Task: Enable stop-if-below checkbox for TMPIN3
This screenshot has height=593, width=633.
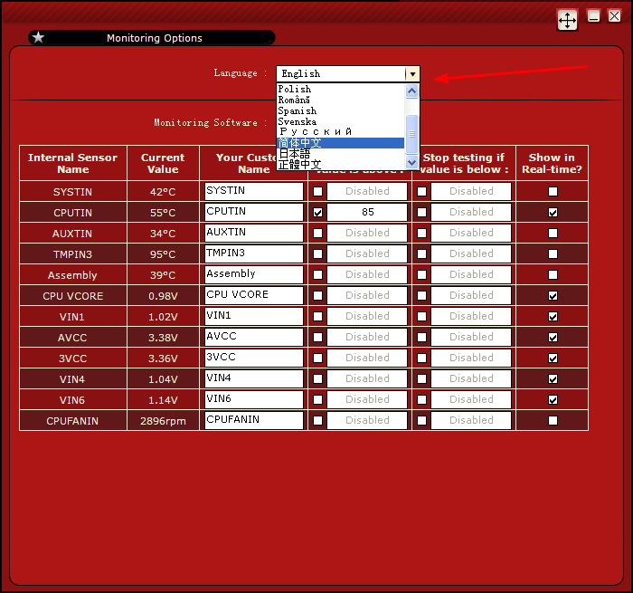Action: (x=421, y=253)
